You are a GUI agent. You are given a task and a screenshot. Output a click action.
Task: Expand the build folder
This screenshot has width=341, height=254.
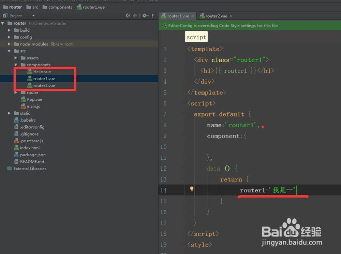[x=9, y=30]
